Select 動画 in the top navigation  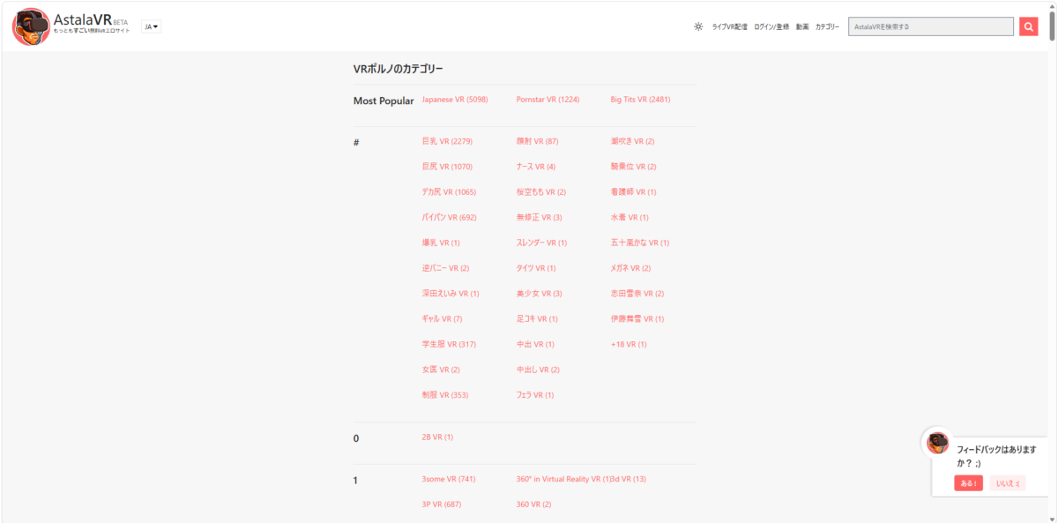pos(802,27)
